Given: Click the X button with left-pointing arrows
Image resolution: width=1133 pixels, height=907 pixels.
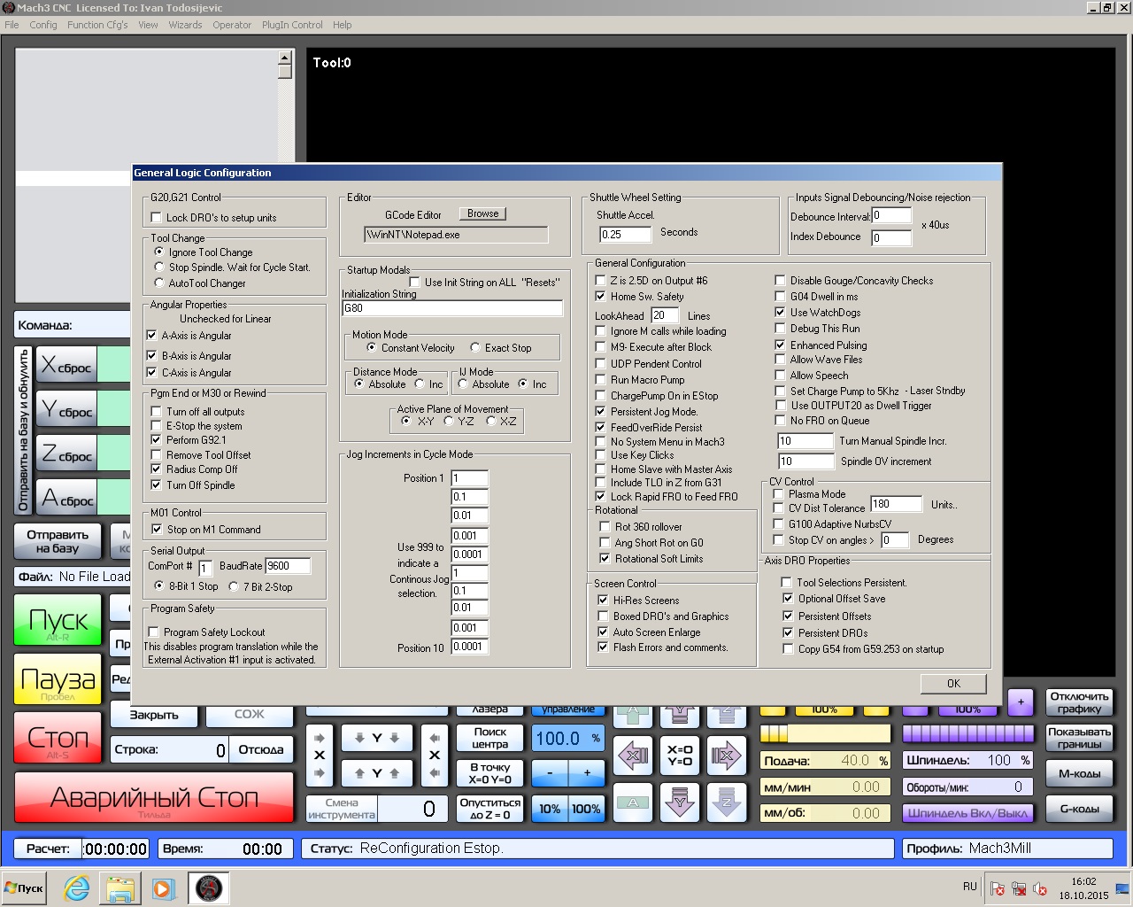Looking at the screenshot, I should [x=435, y=755].
